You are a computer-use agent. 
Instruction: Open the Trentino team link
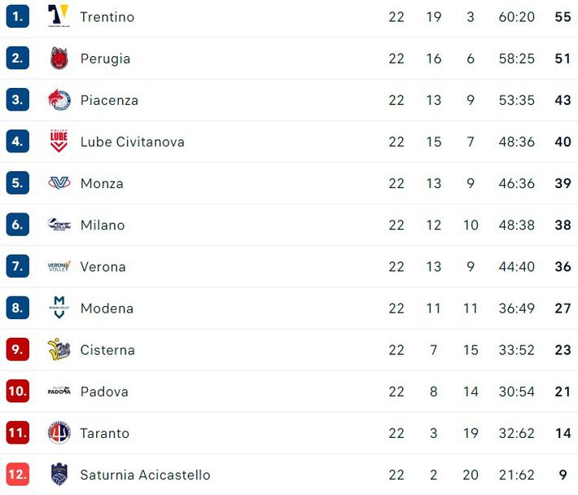click(x=107, y=16)
